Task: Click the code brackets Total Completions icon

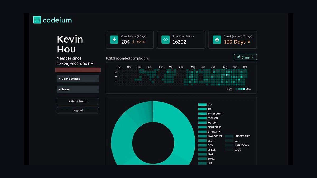Action: point(165,40)
